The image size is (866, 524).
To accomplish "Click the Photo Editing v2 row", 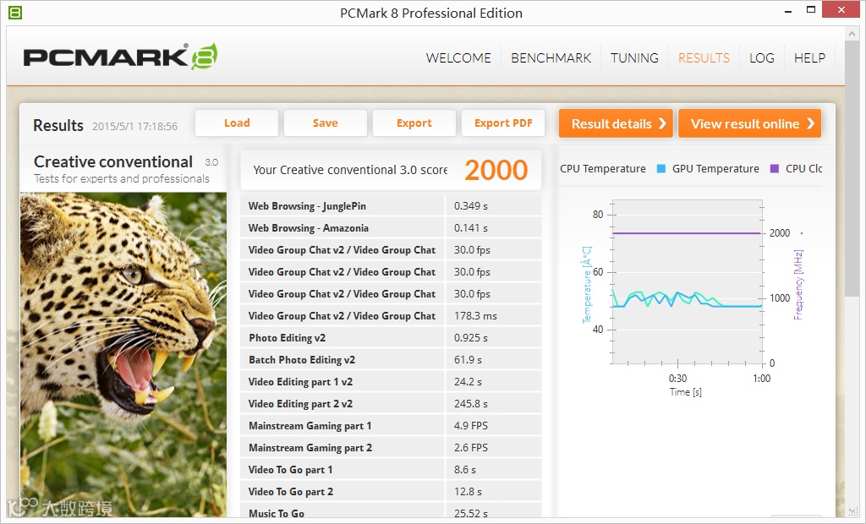I will (391, 338).
